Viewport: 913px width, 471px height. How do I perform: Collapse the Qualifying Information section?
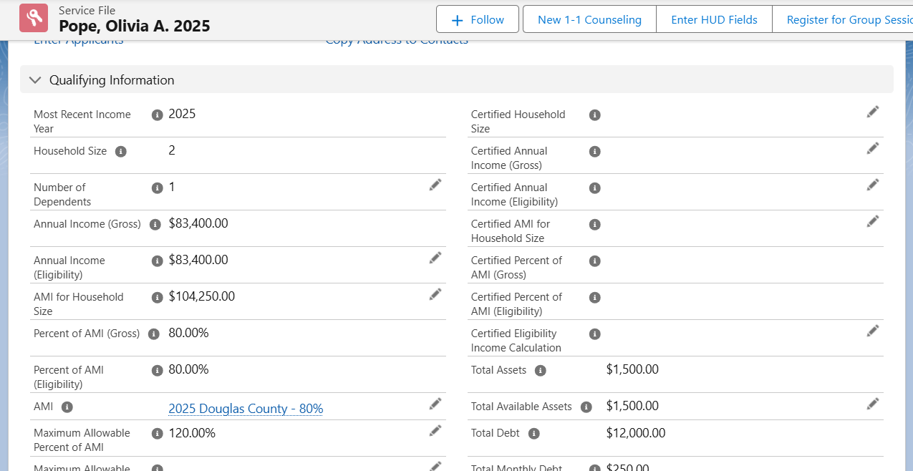[x=34, y=80]
